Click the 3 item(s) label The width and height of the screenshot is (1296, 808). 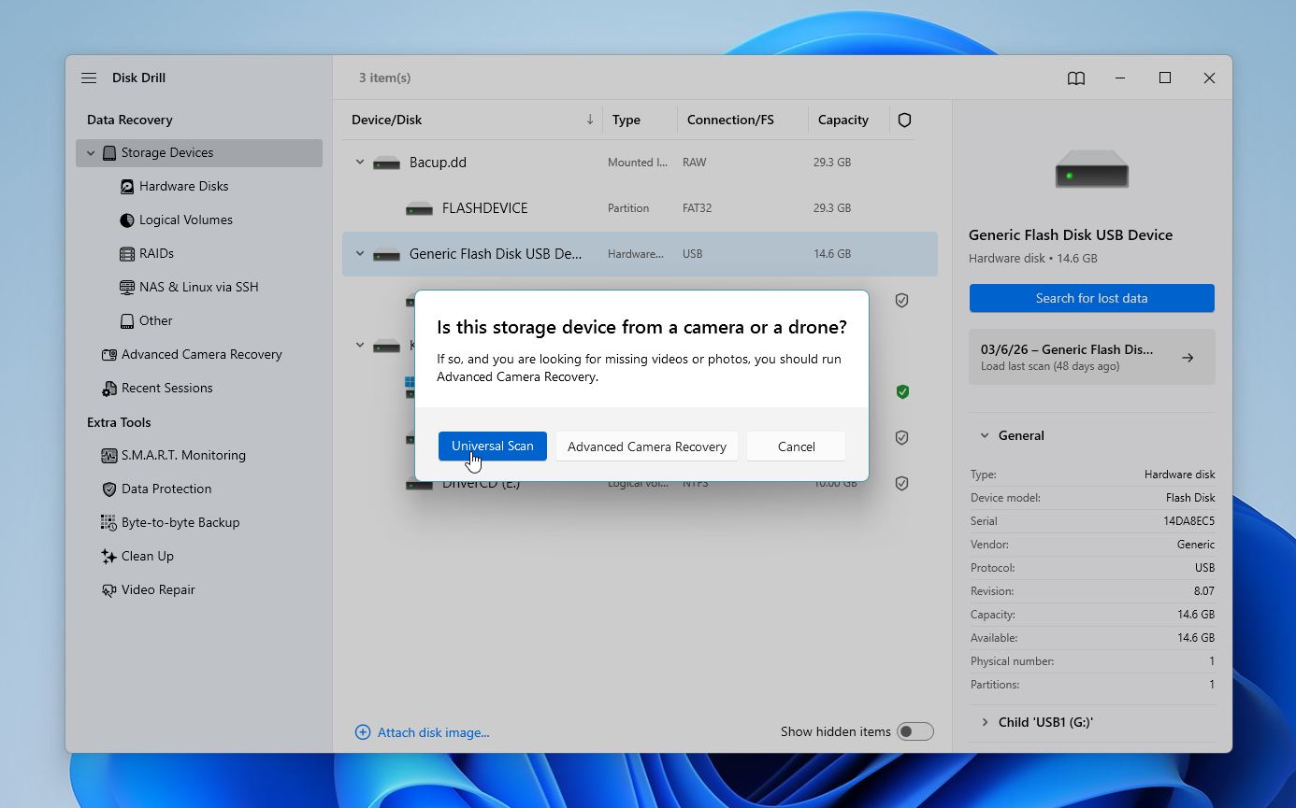tap(385, 78)
